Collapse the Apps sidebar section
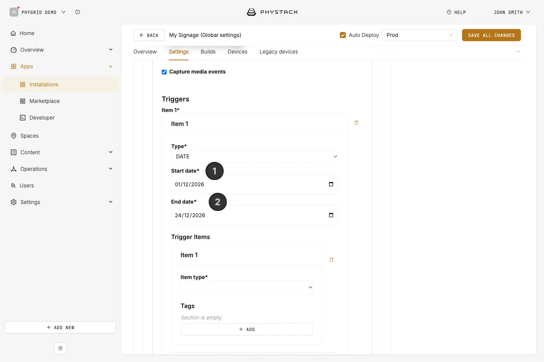 [111, 66]
